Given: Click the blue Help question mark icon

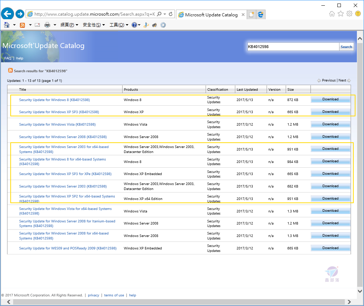Looking at the screenshot, I should (x=134, y=25).
